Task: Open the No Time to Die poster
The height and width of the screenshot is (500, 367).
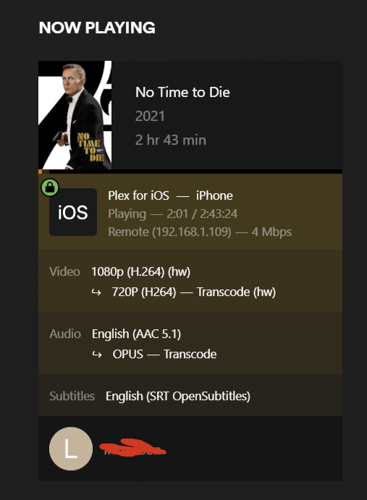Action: click(x=75, y=115)
